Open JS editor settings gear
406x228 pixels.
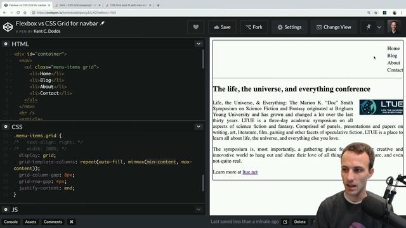pyautogui.click(x=6, y=210)
